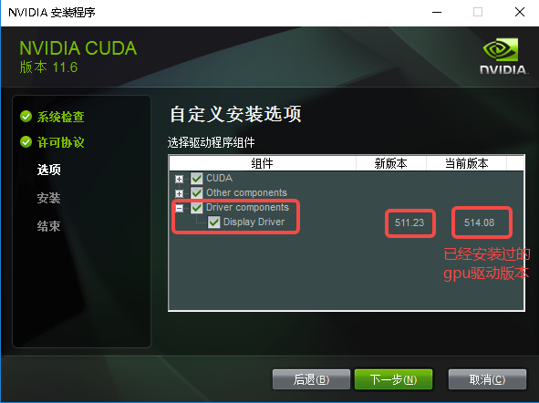Screen dimensions: 539x403
Task: Click the 新版本 column header
Action: 391,163
